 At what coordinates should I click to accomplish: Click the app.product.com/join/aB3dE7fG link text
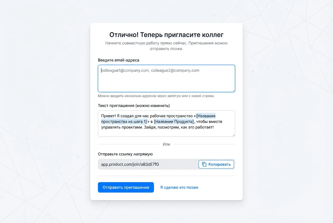click(130, 164)
